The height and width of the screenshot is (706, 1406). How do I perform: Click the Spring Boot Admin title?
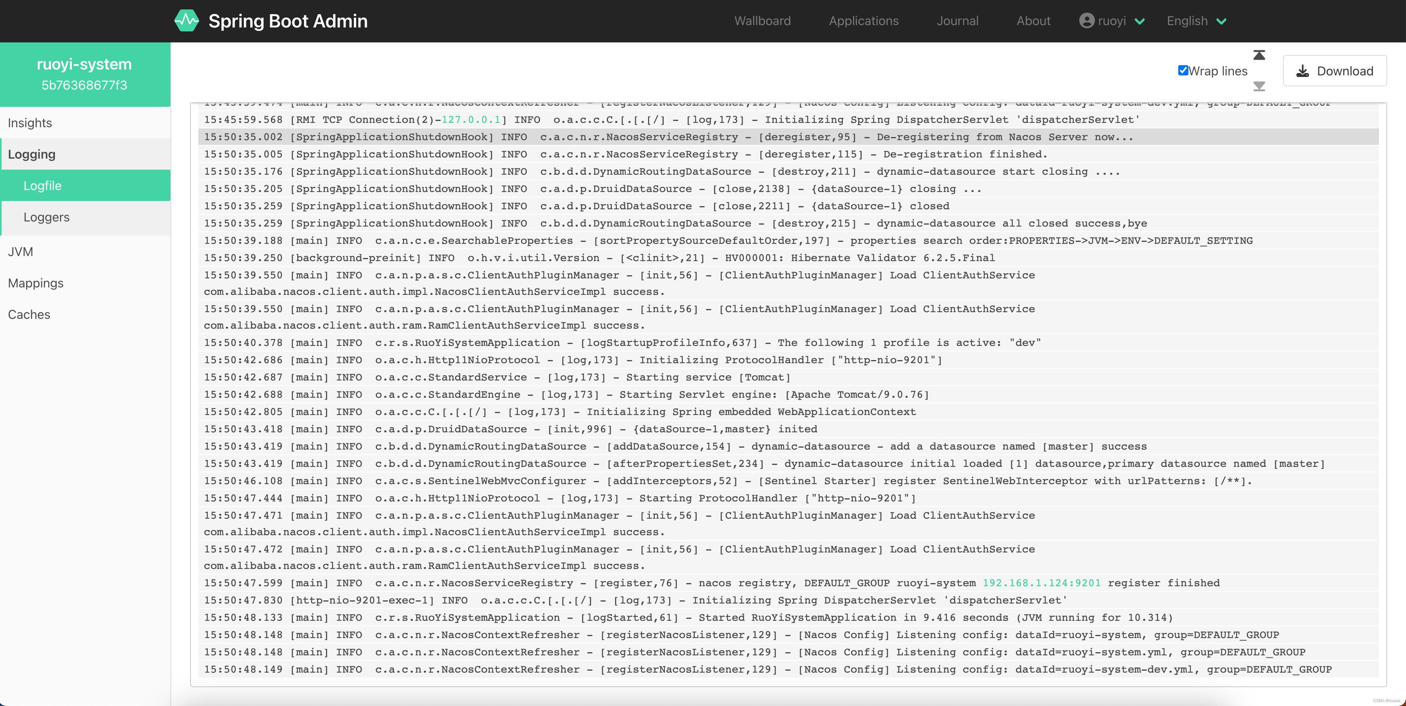pyautogui.click(x=288, y=21)
